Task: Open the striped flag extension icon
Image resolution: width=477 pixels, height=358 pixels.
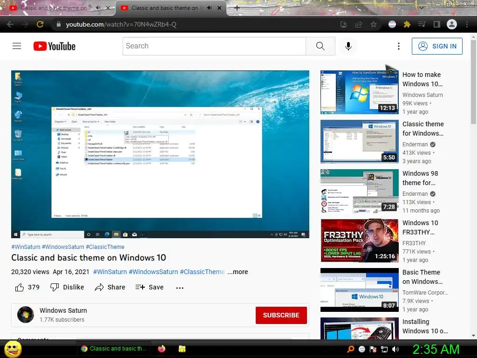Action: (x=392, y=24)
